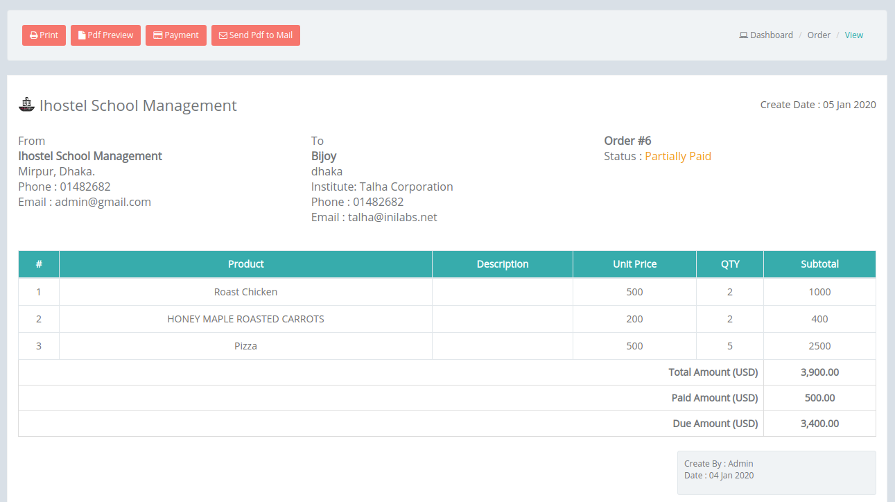Click the Unit Price column header

click(x=634, y=264)
